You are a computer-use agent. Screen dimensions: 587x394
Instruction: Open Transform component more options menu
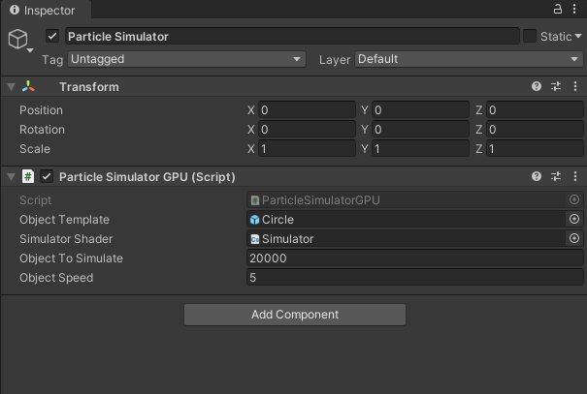click(x=575, y=87)
